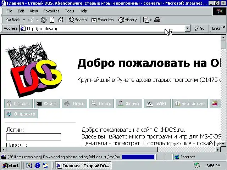Stop loading with the Stop icon
The width and height of the screenshot is (227, 170).
(x=43, y=20)
